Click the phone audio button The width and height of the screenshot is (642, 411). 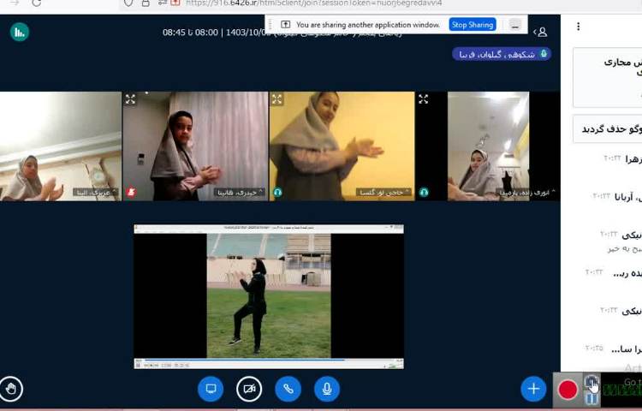[288, 389]
